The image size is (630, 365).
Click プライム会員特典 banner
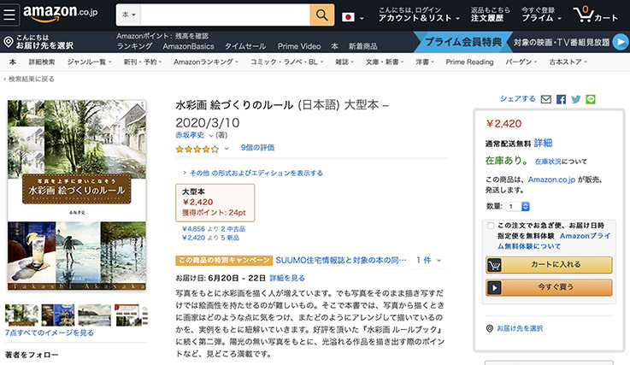[462, 42]
